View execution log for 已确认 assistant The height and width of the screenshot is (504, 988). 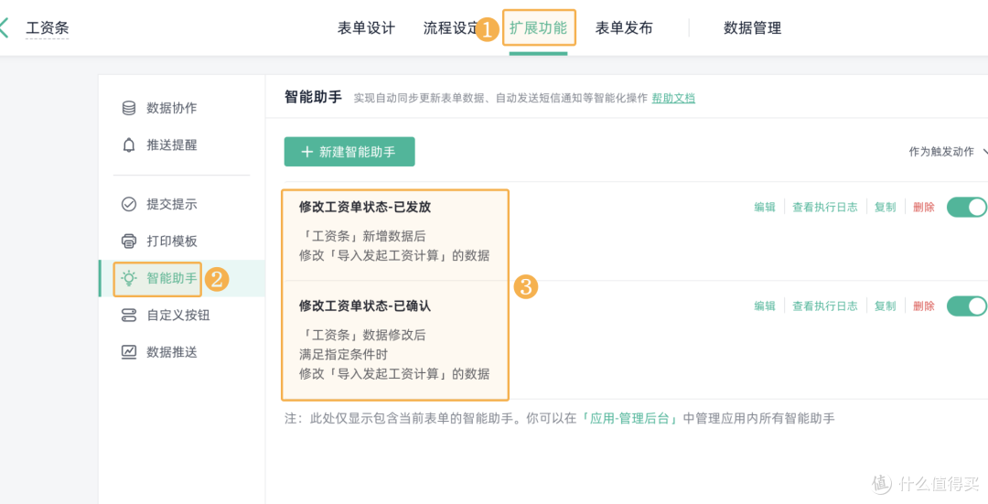tap(825, 306)
